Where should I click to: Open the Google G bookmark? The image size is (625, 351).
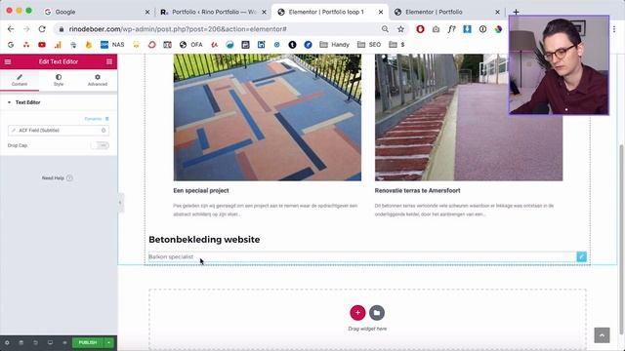click(x=11, y=45)
